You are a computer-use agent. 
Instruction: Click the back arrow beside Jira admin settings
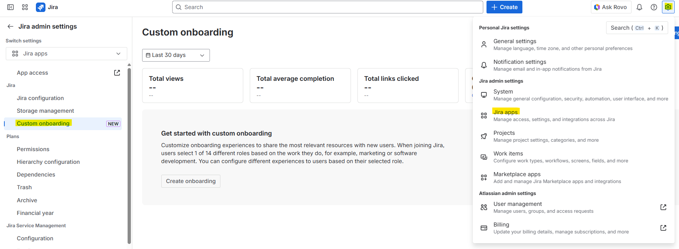11,26
